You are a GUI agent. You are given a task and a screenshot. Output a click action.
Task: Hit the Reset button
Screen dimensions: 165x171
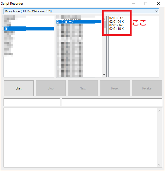click(x=115, y=88)
